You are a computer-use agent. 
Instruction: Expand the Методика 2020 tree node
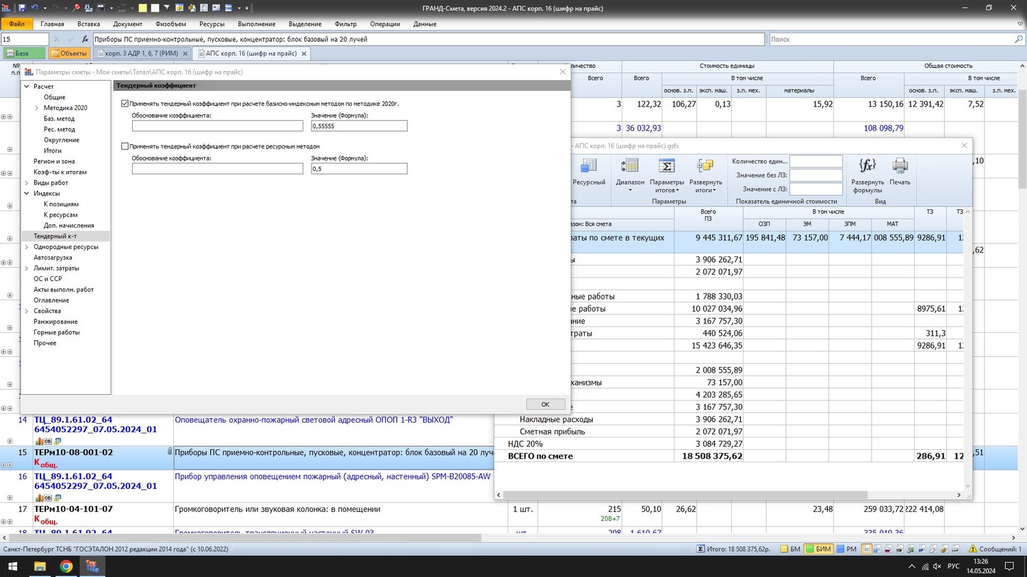37,108
